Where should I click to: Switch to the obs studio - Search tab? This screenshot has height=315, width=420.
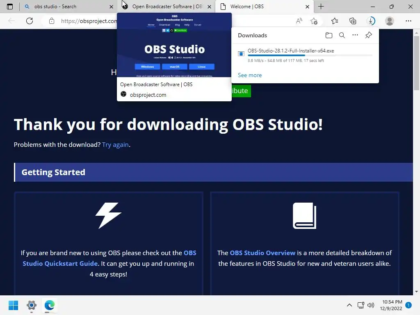click(x=68, y=7)
